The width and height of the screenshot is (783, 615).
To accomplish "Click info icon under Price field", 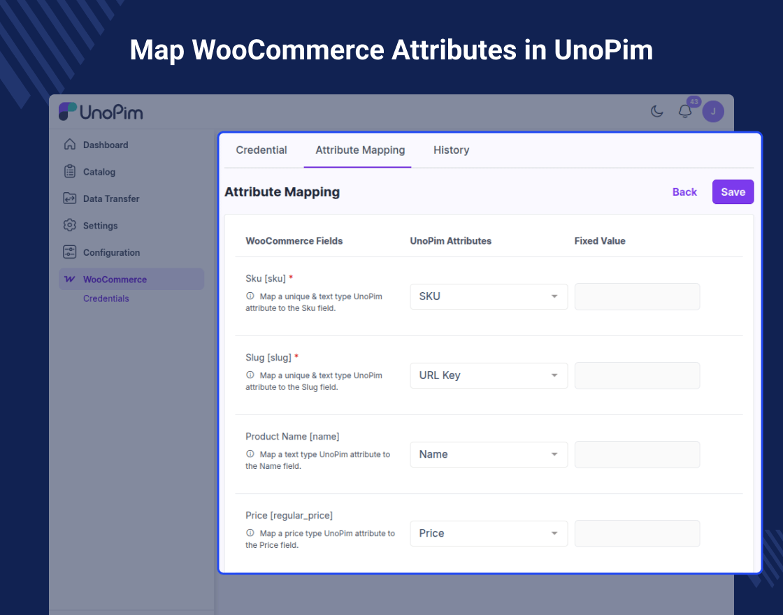I will (250, 533).
